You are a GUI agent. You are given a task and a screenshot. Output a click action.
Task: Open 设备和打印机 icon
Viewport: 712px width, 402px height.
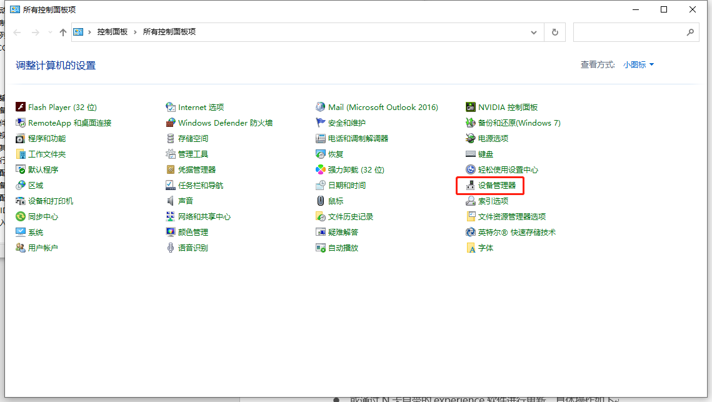pyautogui.click(x=21, y=201)
